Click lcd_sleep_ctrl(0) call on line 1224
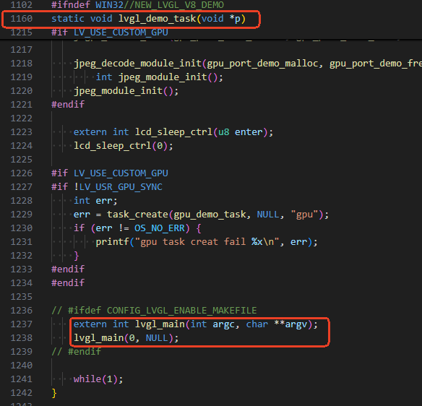This screenshot has width=422, height=406. [x=124, y=146]
